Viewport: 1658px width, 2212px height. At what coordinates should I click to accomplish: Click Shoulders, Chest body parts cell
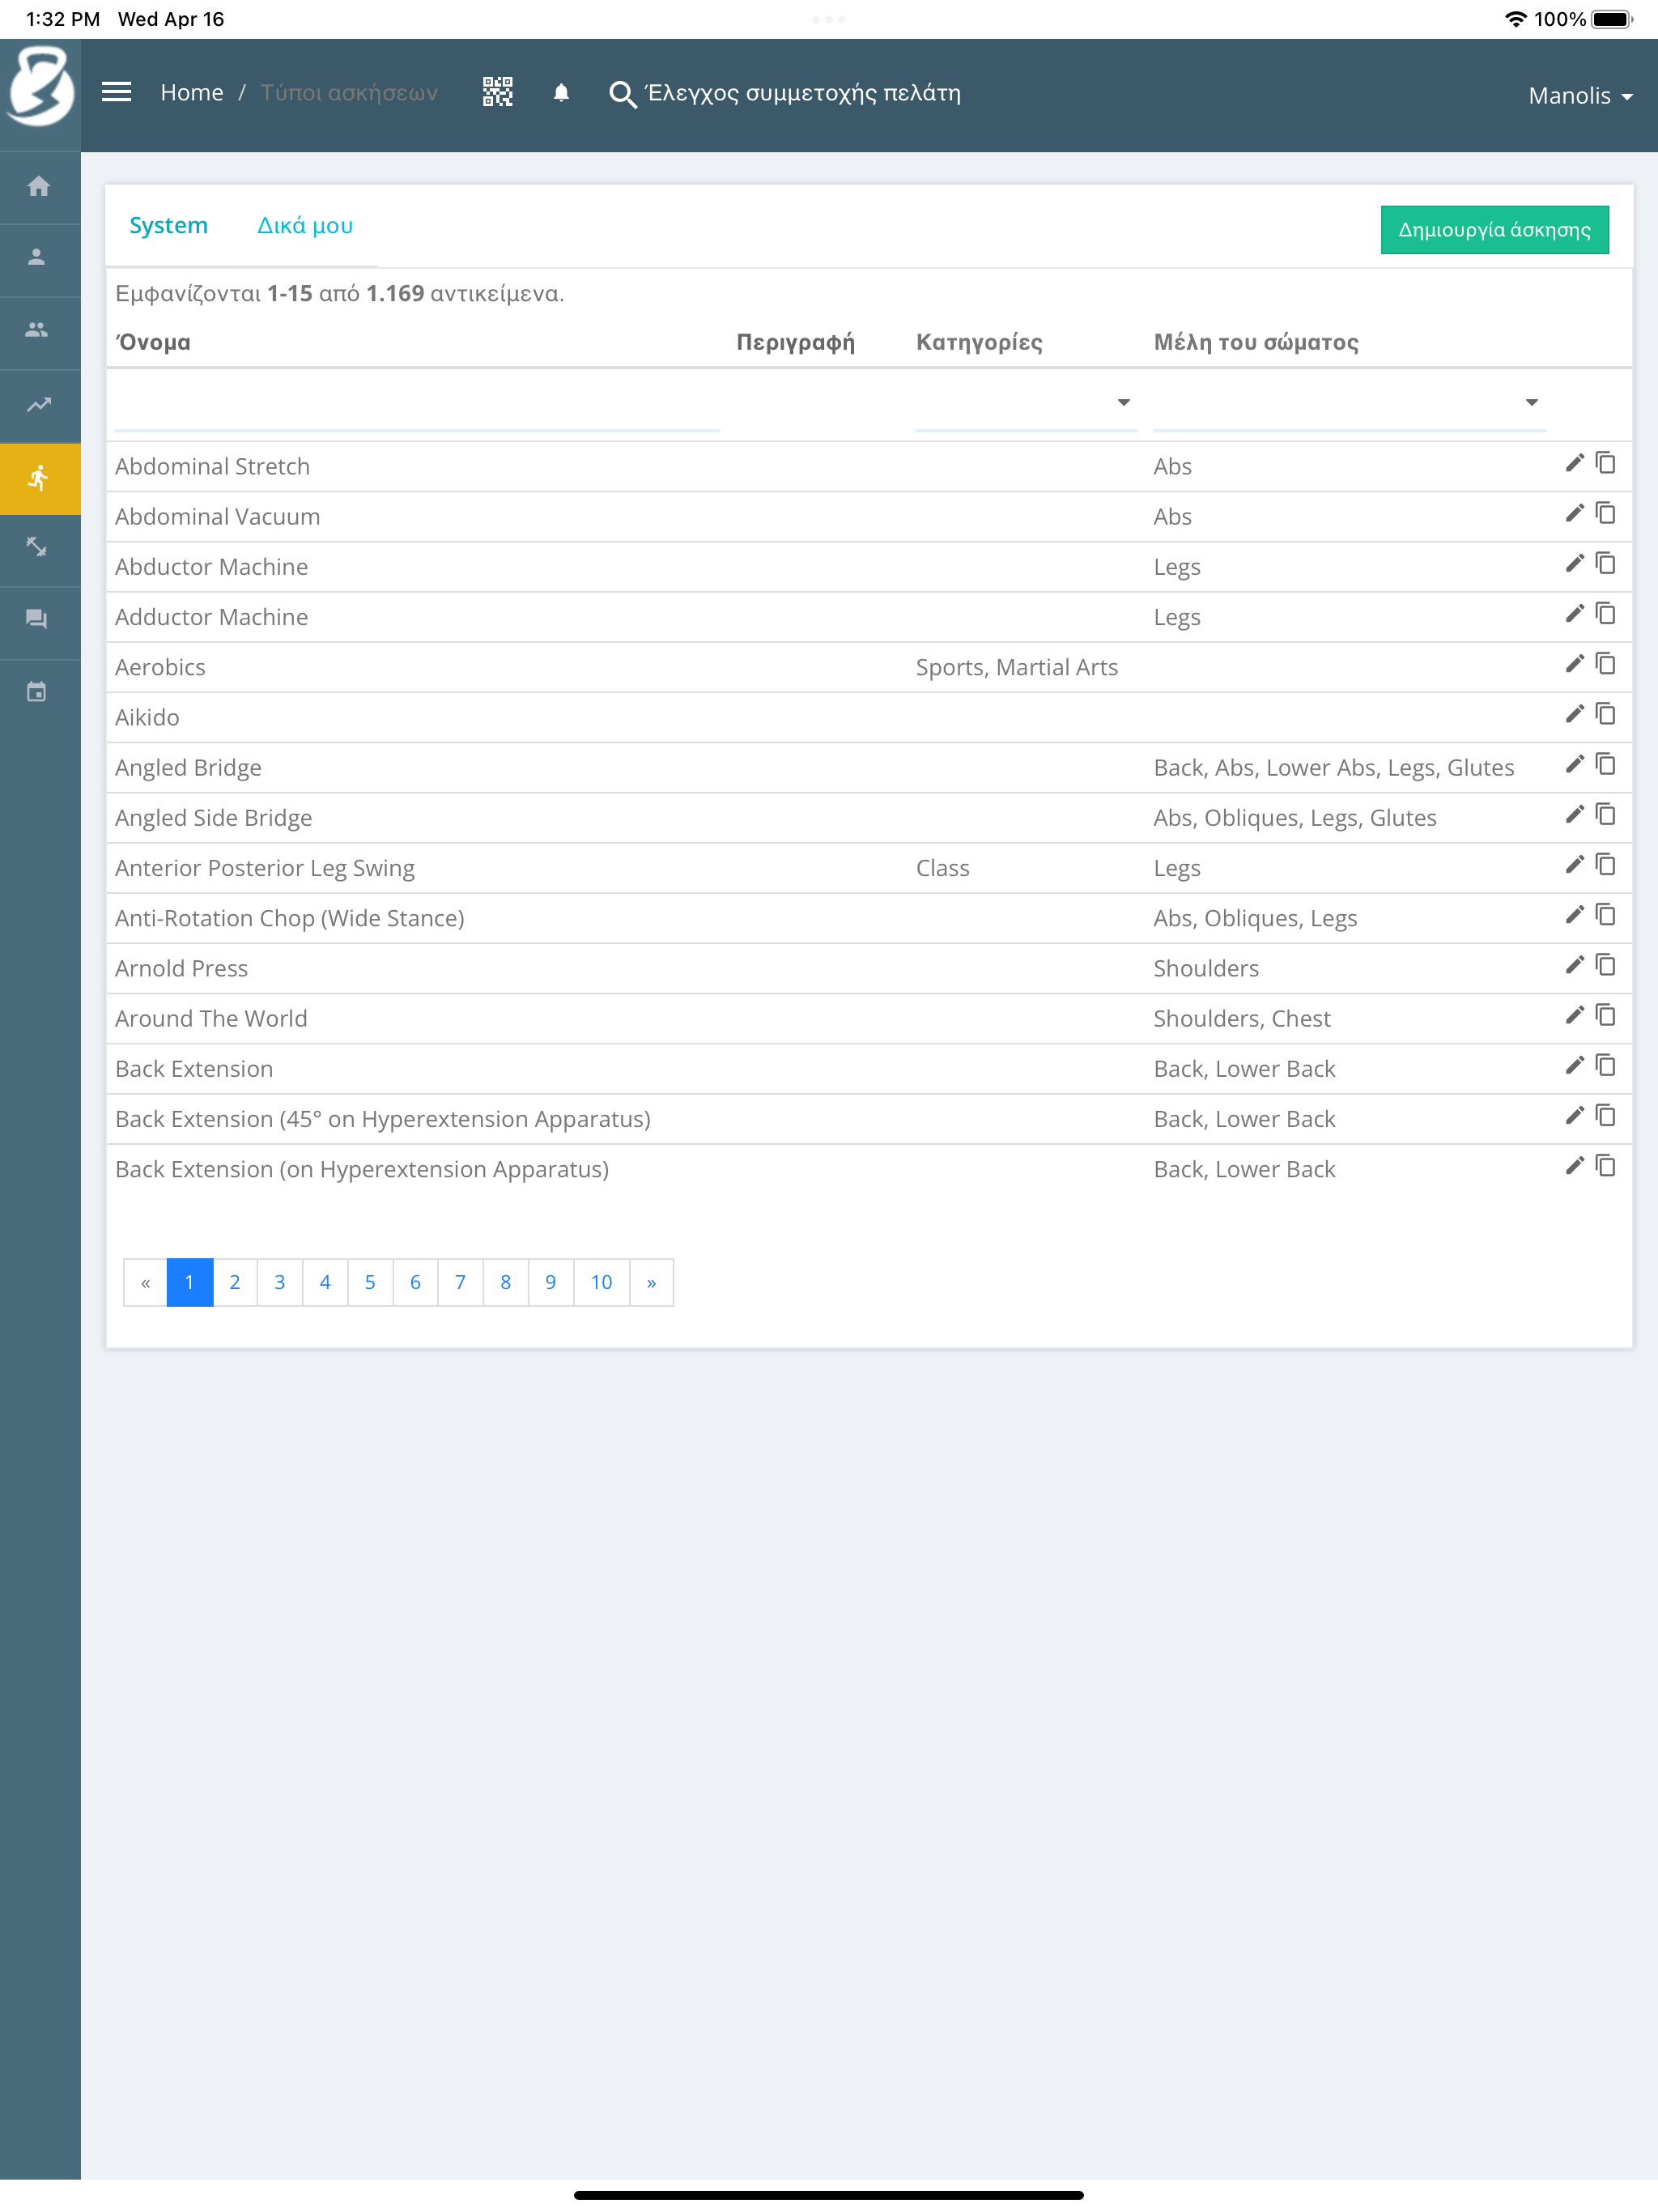[x=1242, y=1019]
